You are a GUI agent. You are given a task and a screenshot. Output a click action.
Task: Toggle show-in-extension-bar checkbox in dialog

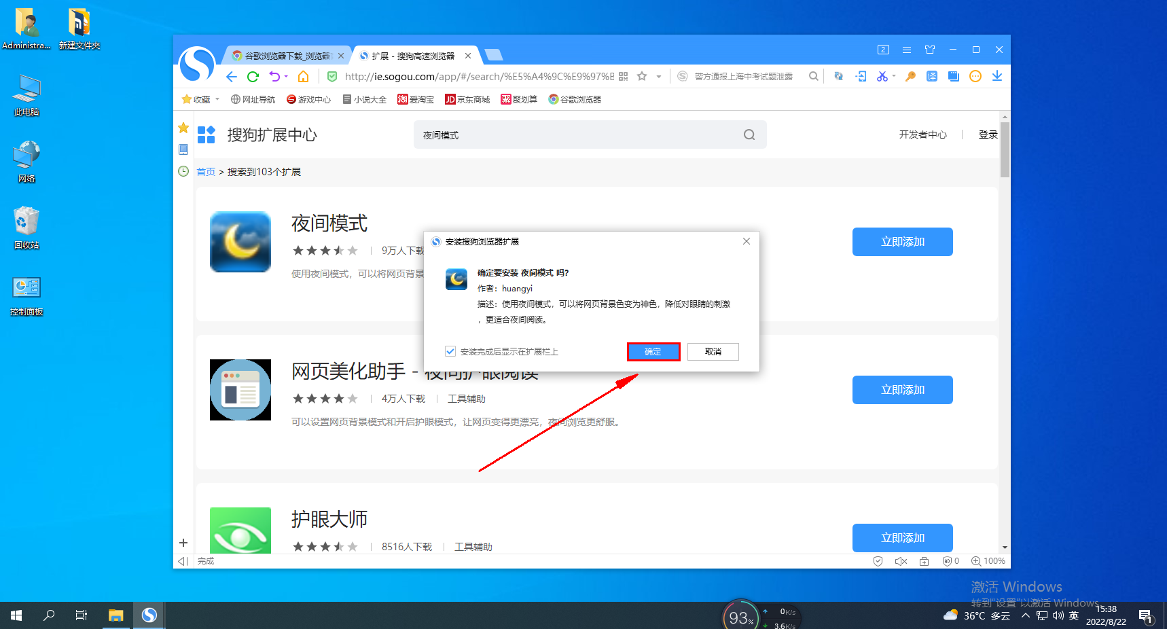[450, 351]
